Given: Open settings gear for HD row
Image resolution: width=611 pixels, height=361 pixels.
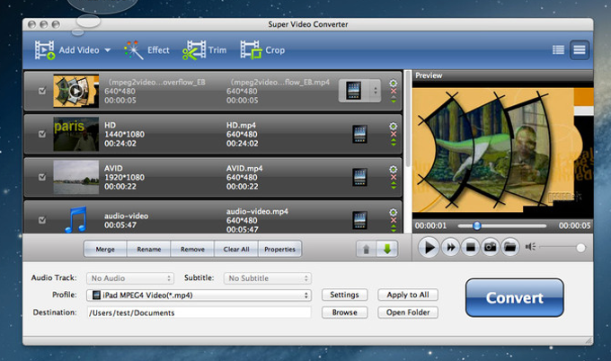Looking at the screenshot, I should (x=394, y=127).
